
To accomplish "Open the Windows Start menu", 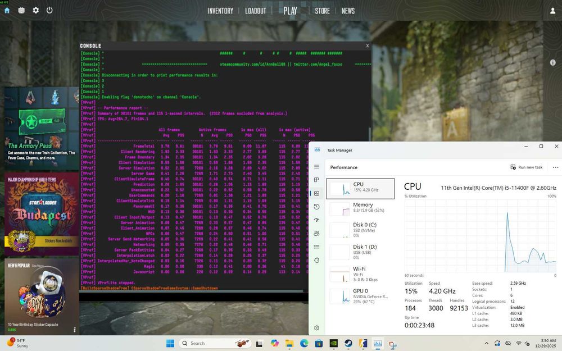I will click(x=170, y=343).
